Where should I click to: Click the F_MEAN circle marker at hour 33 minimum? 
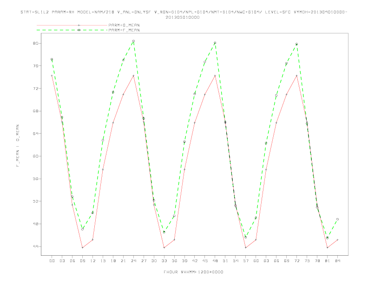pos(164,232)
